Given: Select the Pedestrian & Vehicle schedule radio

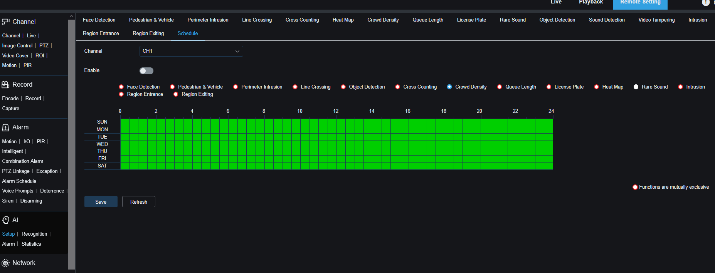Looking at the screenshot, I should coord(172,87).
